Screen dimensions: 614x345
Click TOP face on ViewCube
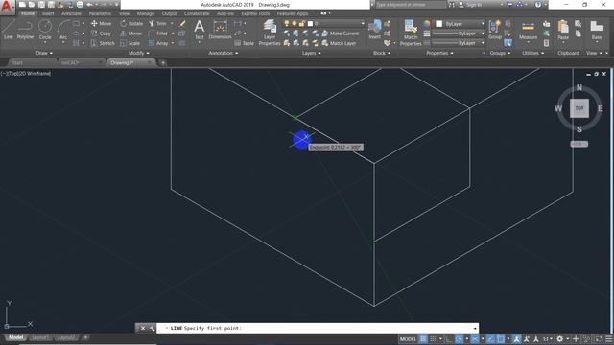[579, 108]
